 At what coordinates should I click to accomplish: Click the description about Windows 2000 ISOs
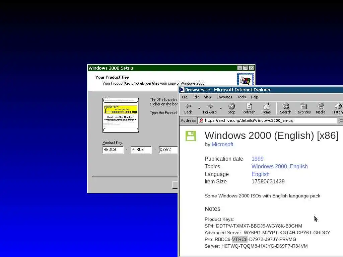(x=262, y=196)
